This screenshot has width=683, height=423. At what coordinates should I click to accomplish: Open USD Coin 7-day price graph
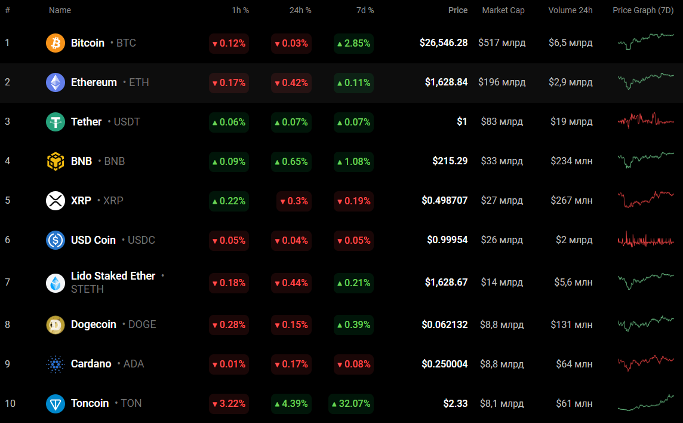pos(646,239)
